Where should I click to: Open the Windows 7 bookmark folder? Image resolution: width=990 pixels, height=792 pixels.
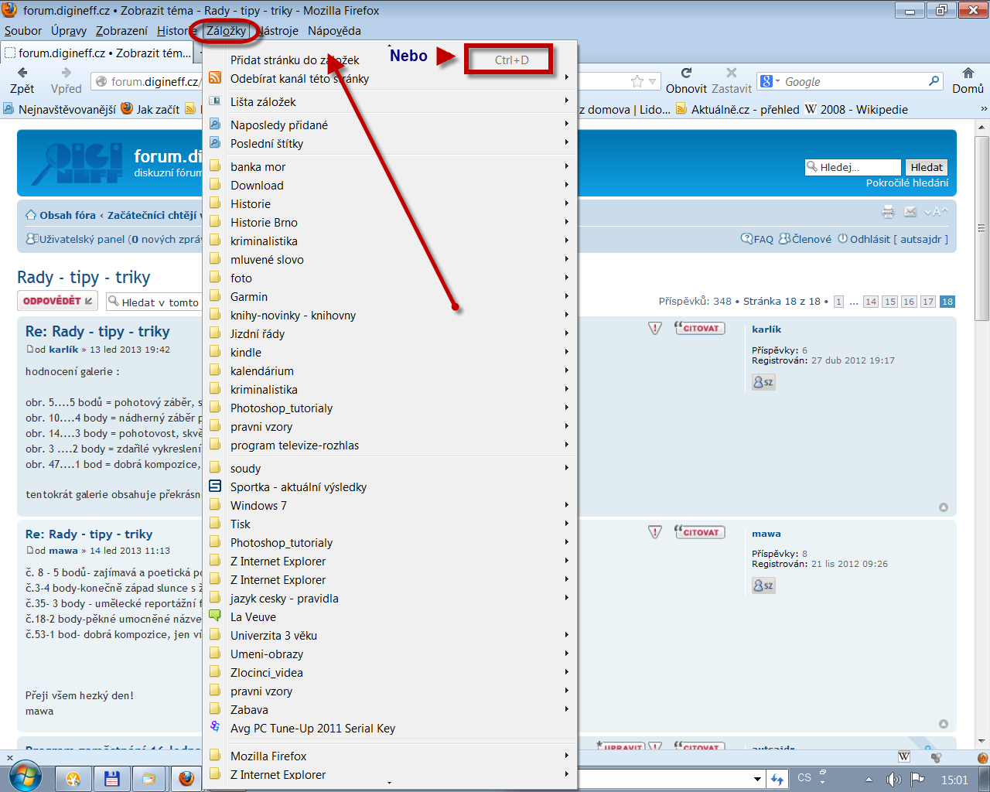coord(258,505)
